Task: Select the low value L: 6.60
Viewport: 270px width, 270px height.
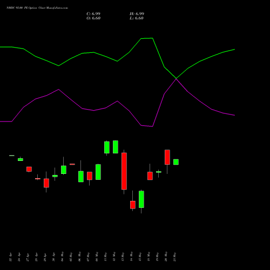Action: pyautogui.click(x=137, y=18)
